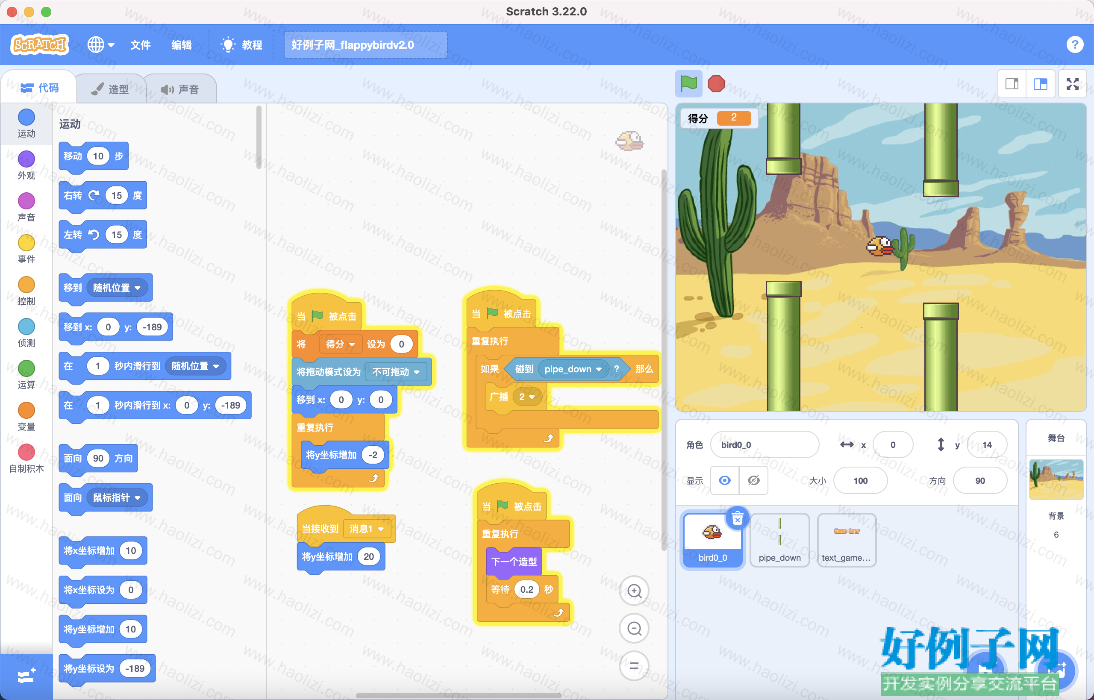Select the 外观 block category
1094x700 pixels.
pyautogui.click(x=26, y=165)
